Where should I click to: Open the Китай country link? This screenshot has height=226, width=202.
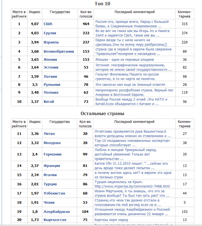[x=49, y=102]
